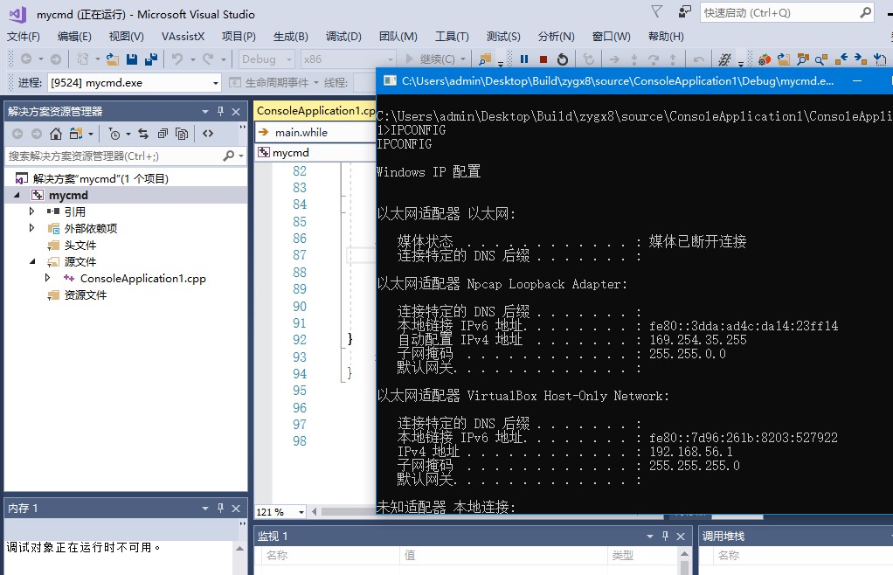Click the VAssistX tomato icon
Image resolution: width=893 pixels, height=575 pixels.
[765, 59]
